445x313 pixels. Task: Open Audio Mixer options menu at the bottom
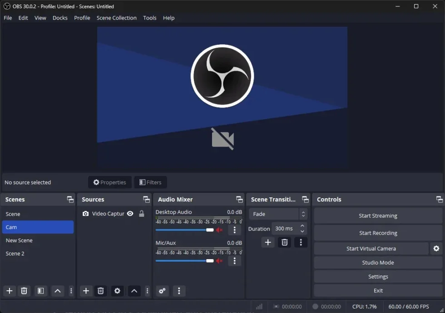(179, 291)
